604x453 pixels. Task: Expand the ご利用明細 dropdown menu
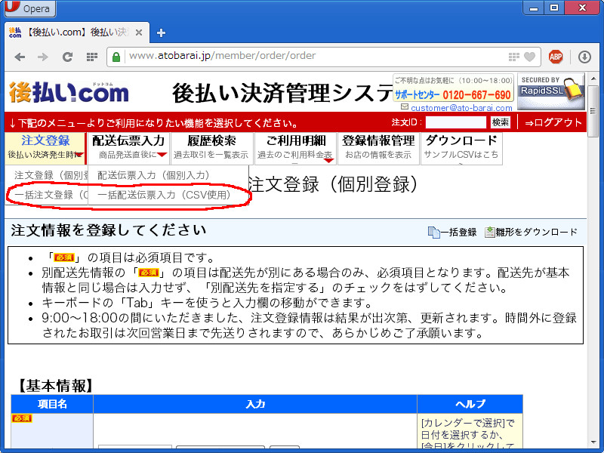295,147
